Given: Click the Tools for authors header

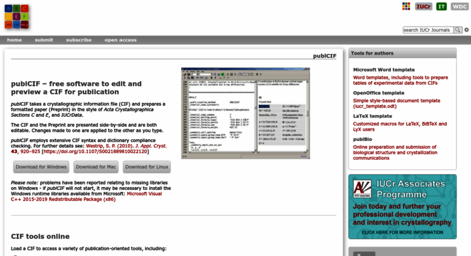Looking at the screenshot, I should point(372,53).
